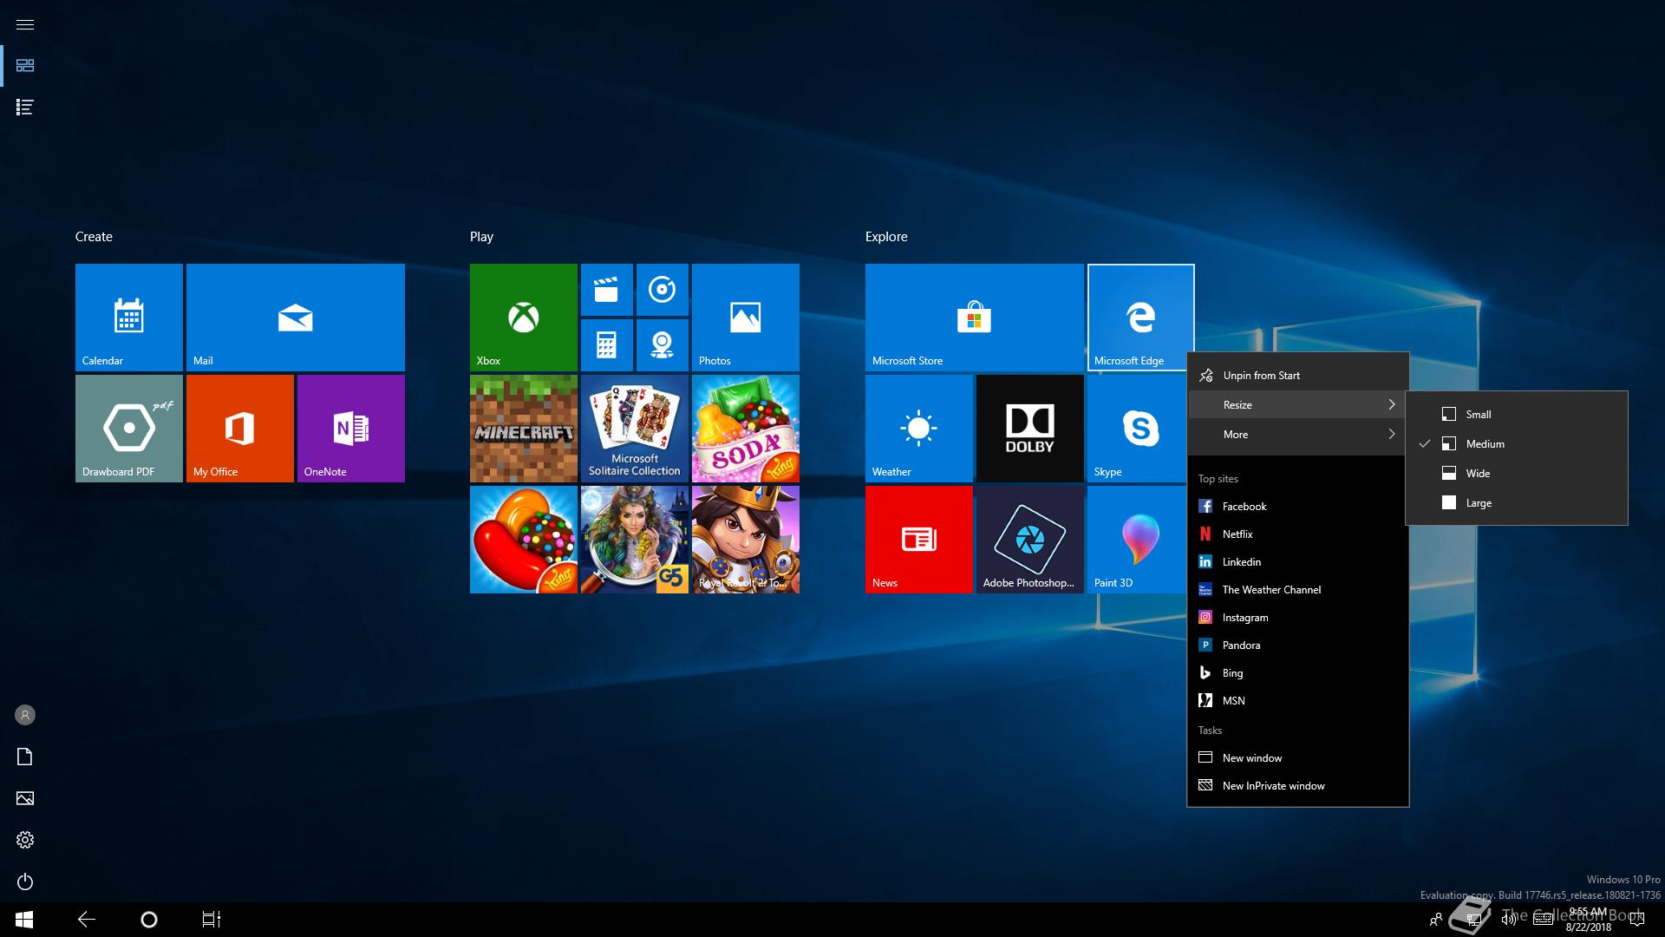The image size is (1665, 937).
Task: Open the Mail tile
Action: pyautogui.click(x=295, y=318)
